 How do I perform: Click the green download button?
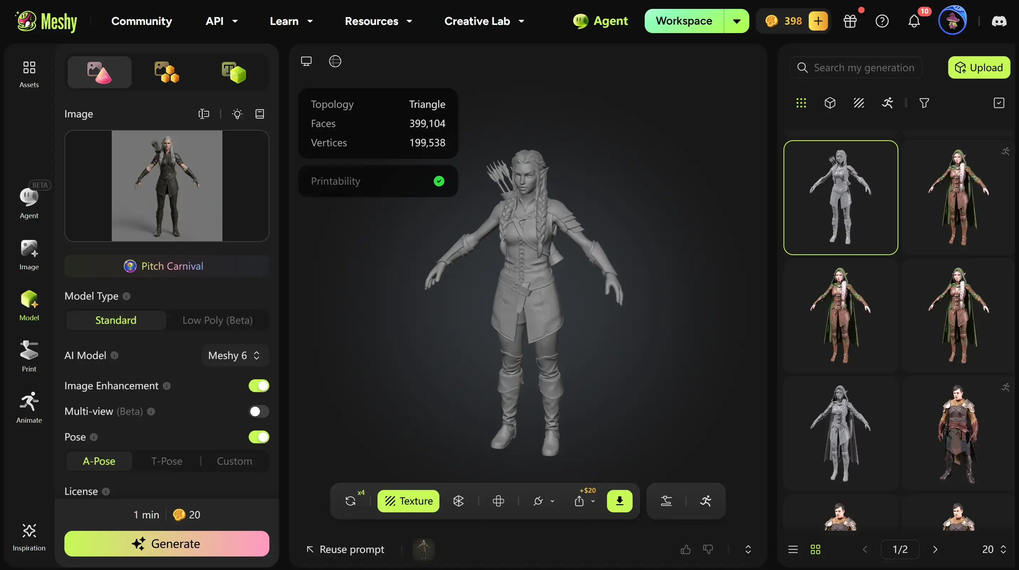619,501
